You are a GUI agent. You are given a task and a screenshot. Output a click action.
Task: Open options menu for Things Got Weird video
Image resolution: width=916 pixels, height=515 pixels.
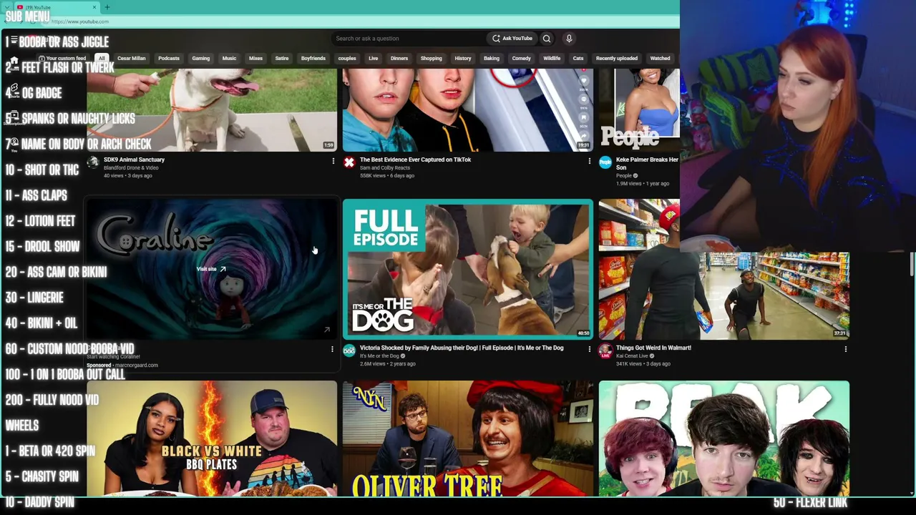(x=845, y=350)
